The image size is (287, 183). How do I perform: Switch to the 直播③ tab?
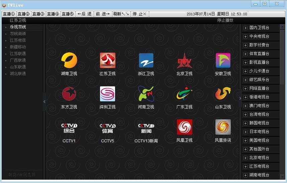(38, 14)
